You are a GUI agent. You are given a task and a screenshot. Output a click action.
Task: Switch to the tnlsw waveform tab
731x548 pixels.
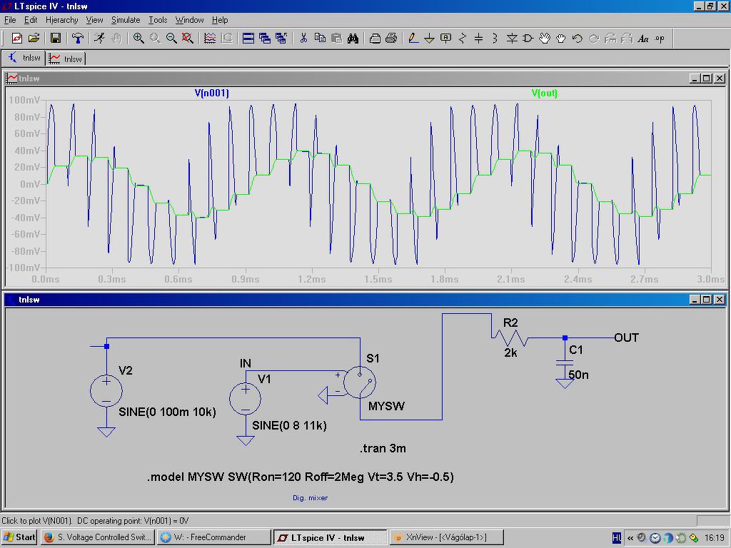point(66,59)
